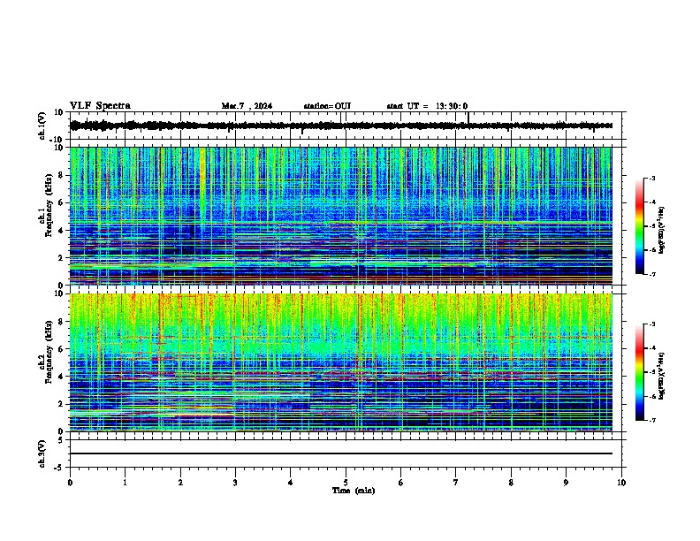Click time axis tick label "9"

pos(566,483)
